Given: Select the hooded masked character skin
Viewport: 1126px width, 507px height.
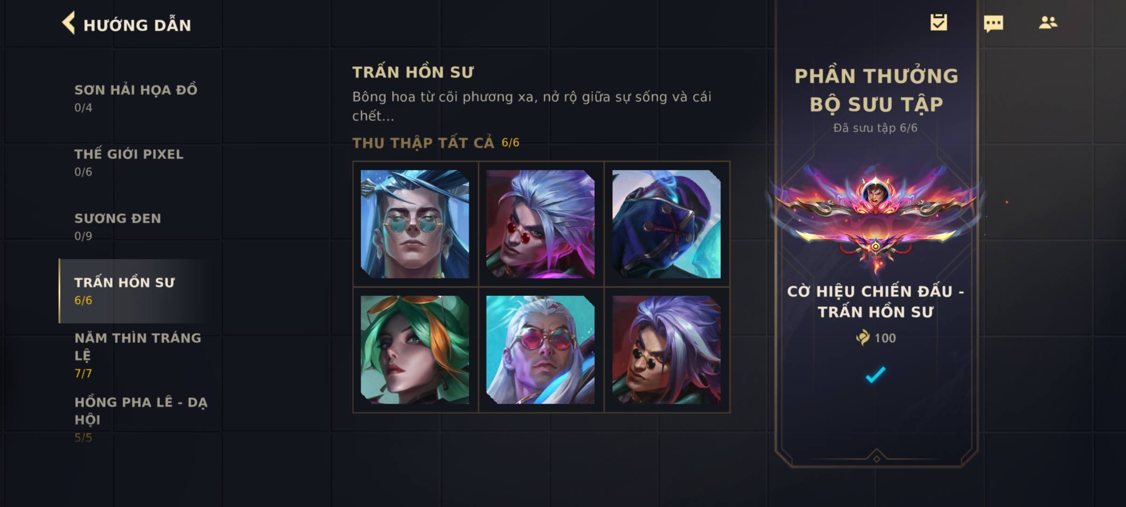Looking at the screenshot, I should (x=667, y=224).
